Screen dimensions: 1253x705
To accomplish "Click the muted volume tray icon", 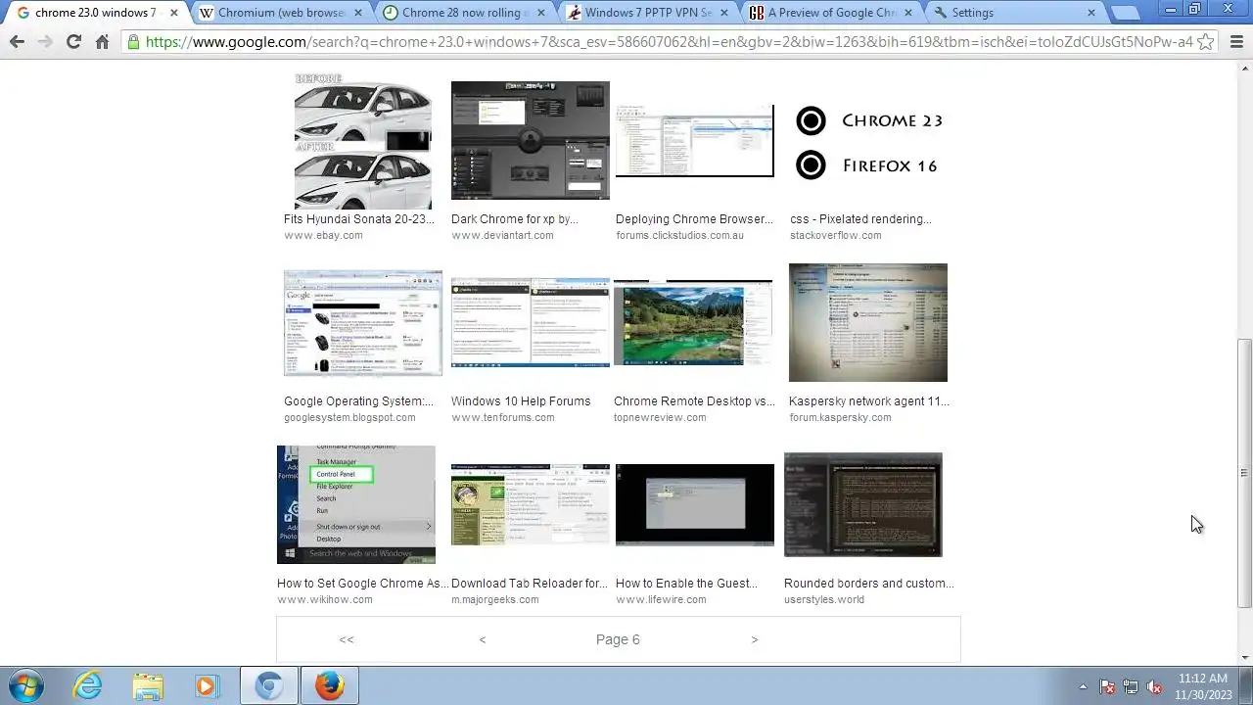I will [1154, 686].
